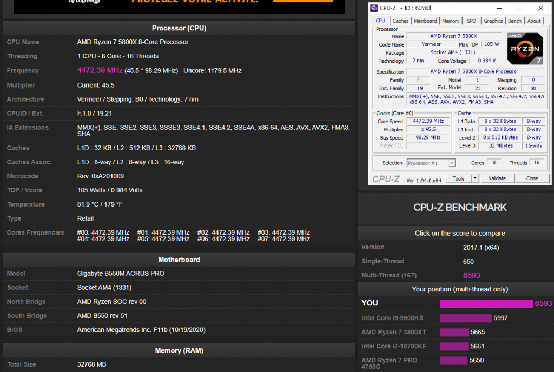Click the Bus Speed 98.29 MHz field
This screenshot has width=554, height=372.
pyautogui.click(x=428, y=137)
